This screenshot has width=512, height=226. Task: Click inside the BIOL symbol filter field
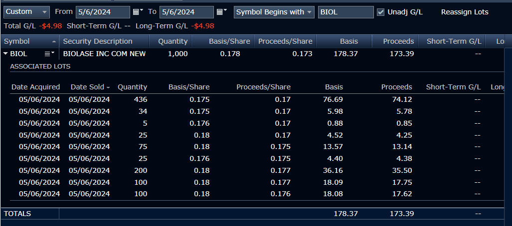click(x=345, y=12)
